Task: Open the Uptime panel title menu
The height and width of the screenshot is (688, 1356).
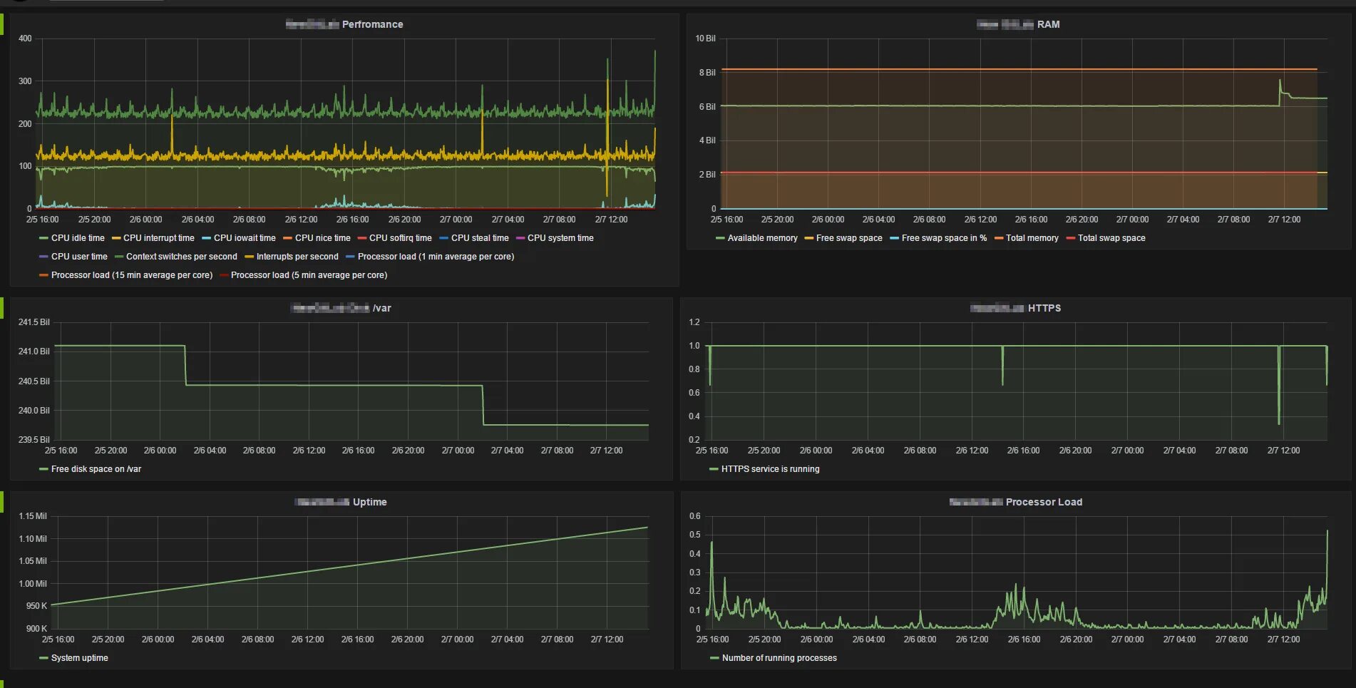Action: pyautogui.click(x=341, y=502)
